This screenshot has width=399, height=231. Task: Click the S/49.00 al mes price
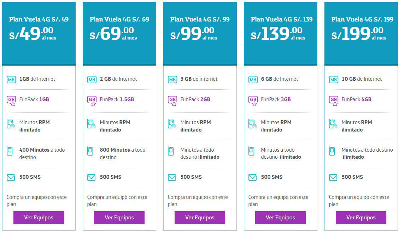(33, 34)
